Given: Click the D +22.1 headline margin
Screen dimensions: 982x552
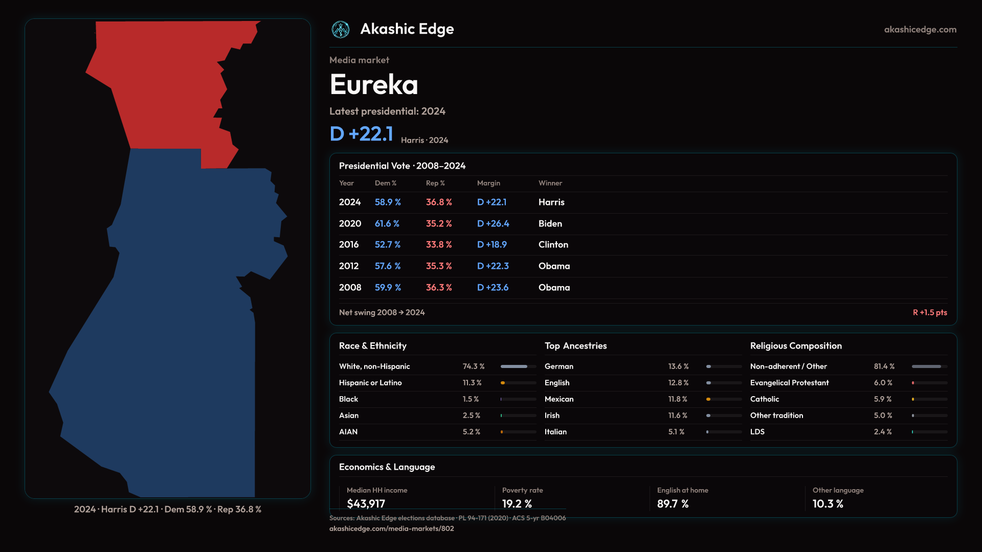Looking at the screenshot, I should [362, 134].
